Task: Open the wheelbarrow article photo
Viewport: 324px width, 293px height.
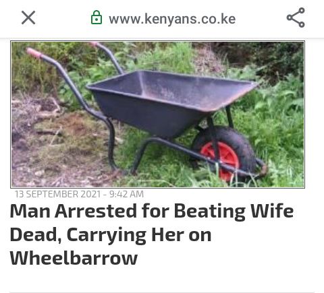Action: pyautogui.click(x=157, y=115)
